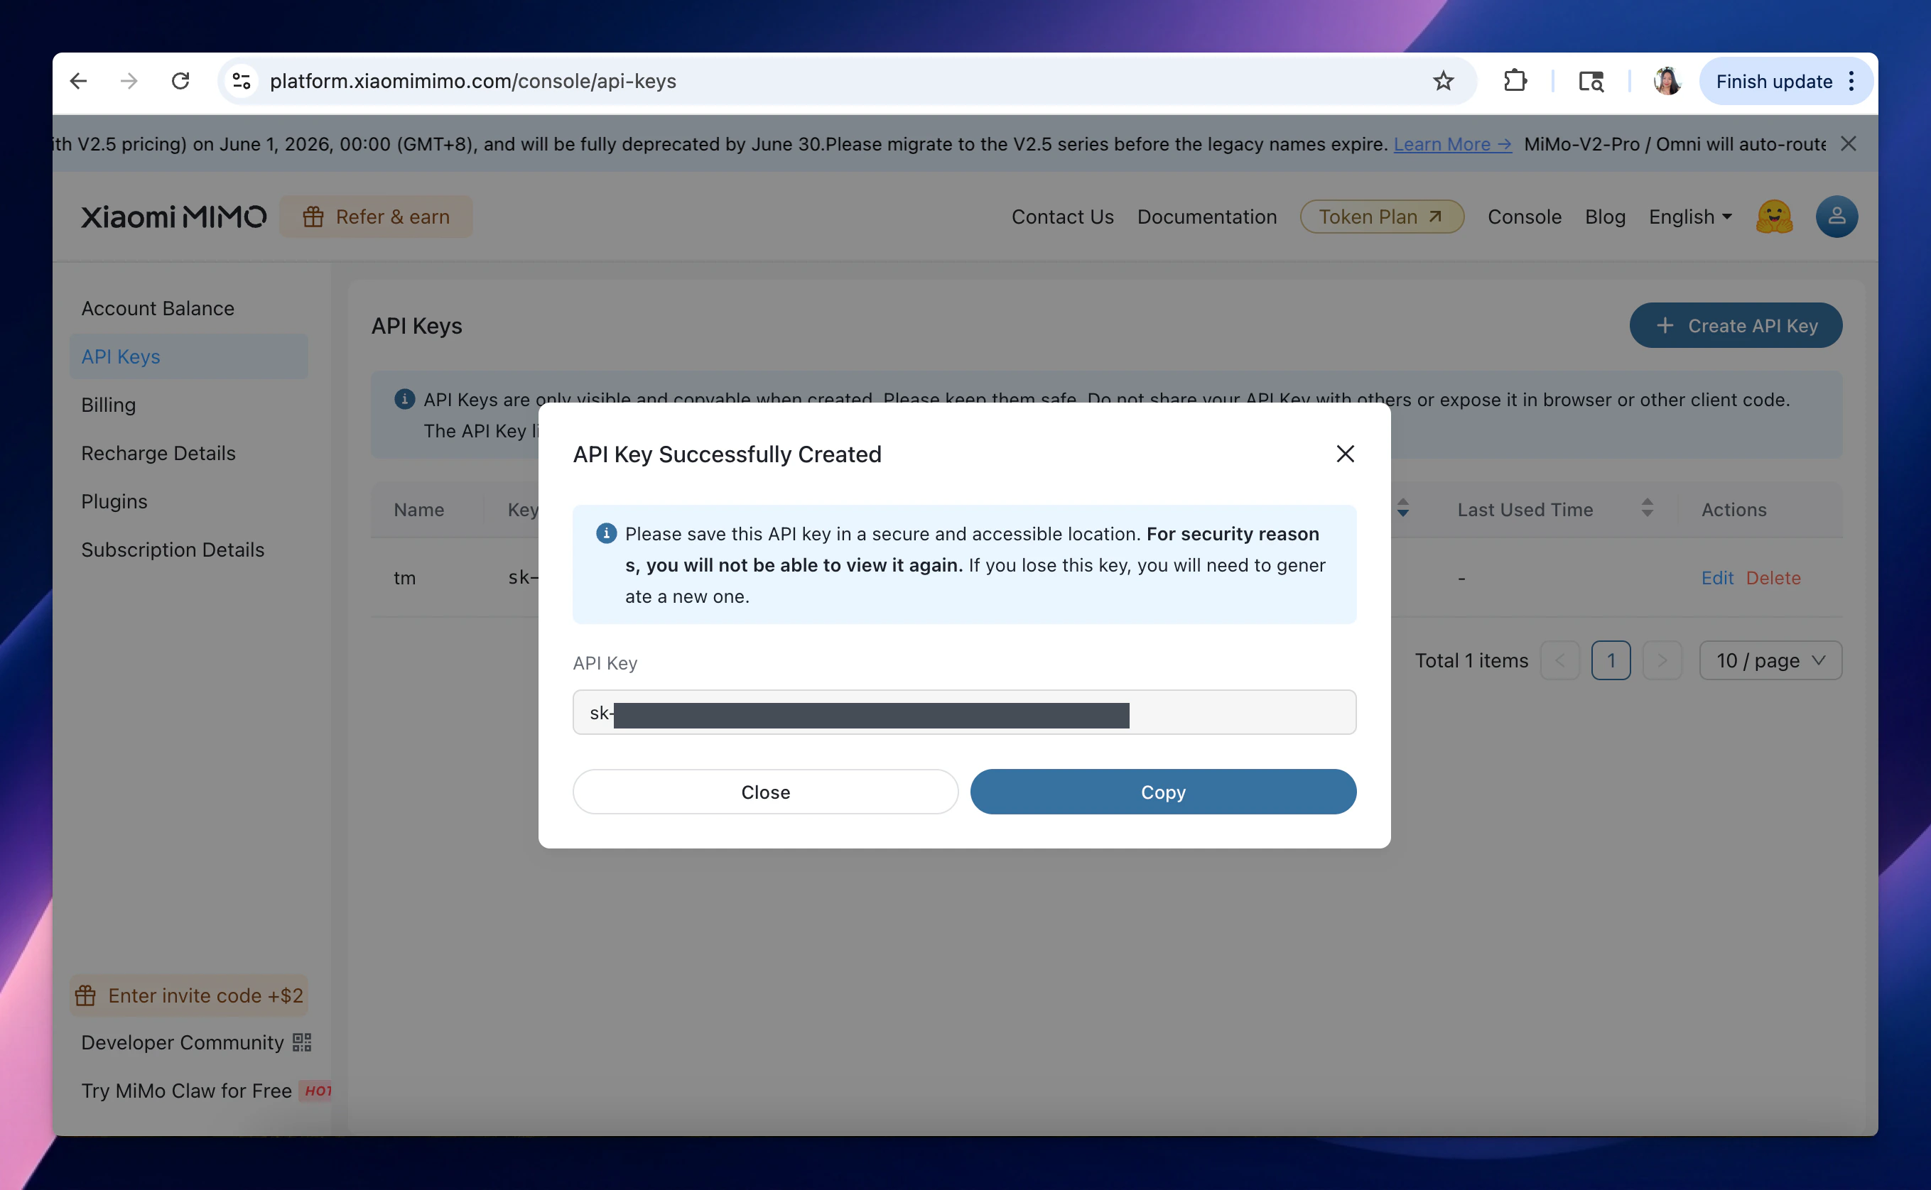Click the browser back arrow

click(78, 81)
